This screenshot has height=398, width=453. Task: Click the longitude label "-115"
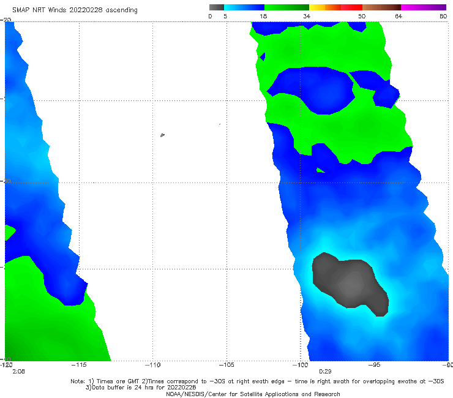pos(79,365)
